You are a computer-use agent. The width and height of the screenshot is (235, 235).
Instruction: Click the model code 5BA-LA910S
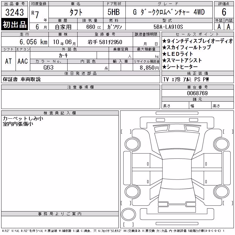point(168,27)
